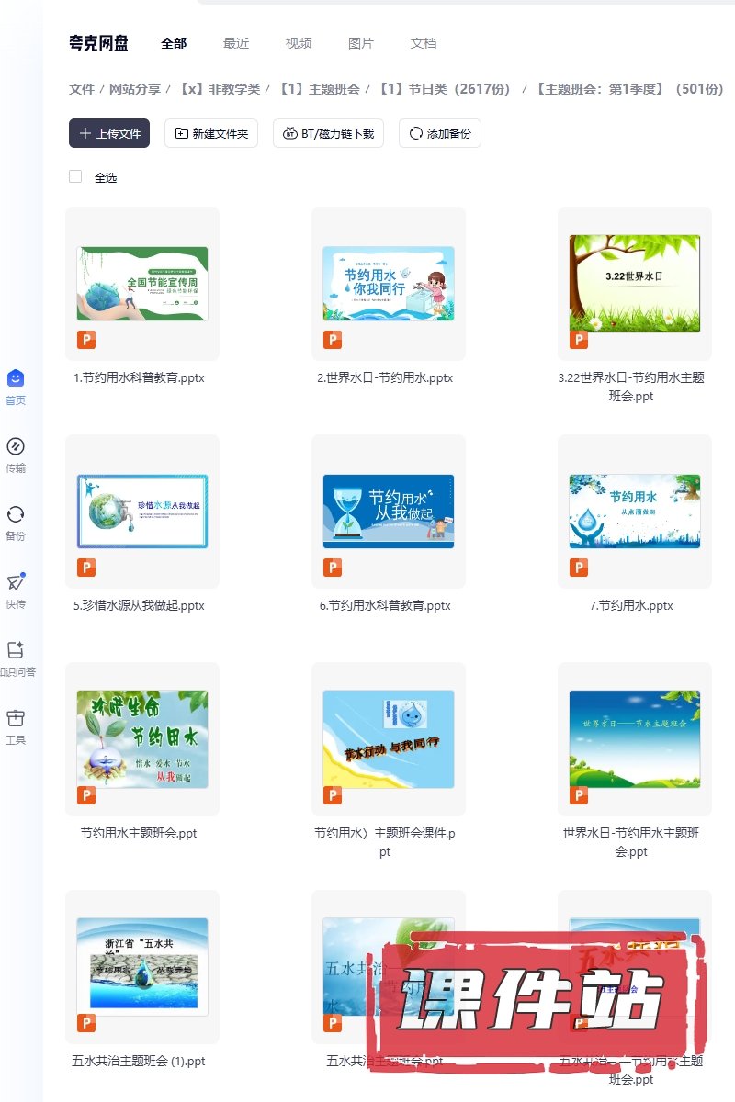Image resolution: width=735 pixels, height=1102 pixels.
Task: Click the 添加备份 add backup button
Action: pos(440,133)
